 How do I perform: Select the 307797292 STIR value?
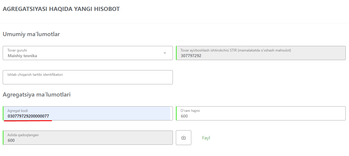coord(191,56)
